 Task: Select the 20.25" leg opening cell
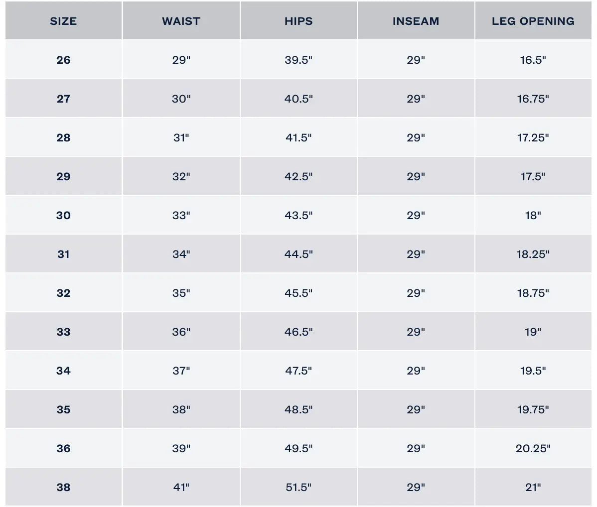point(533,448)
